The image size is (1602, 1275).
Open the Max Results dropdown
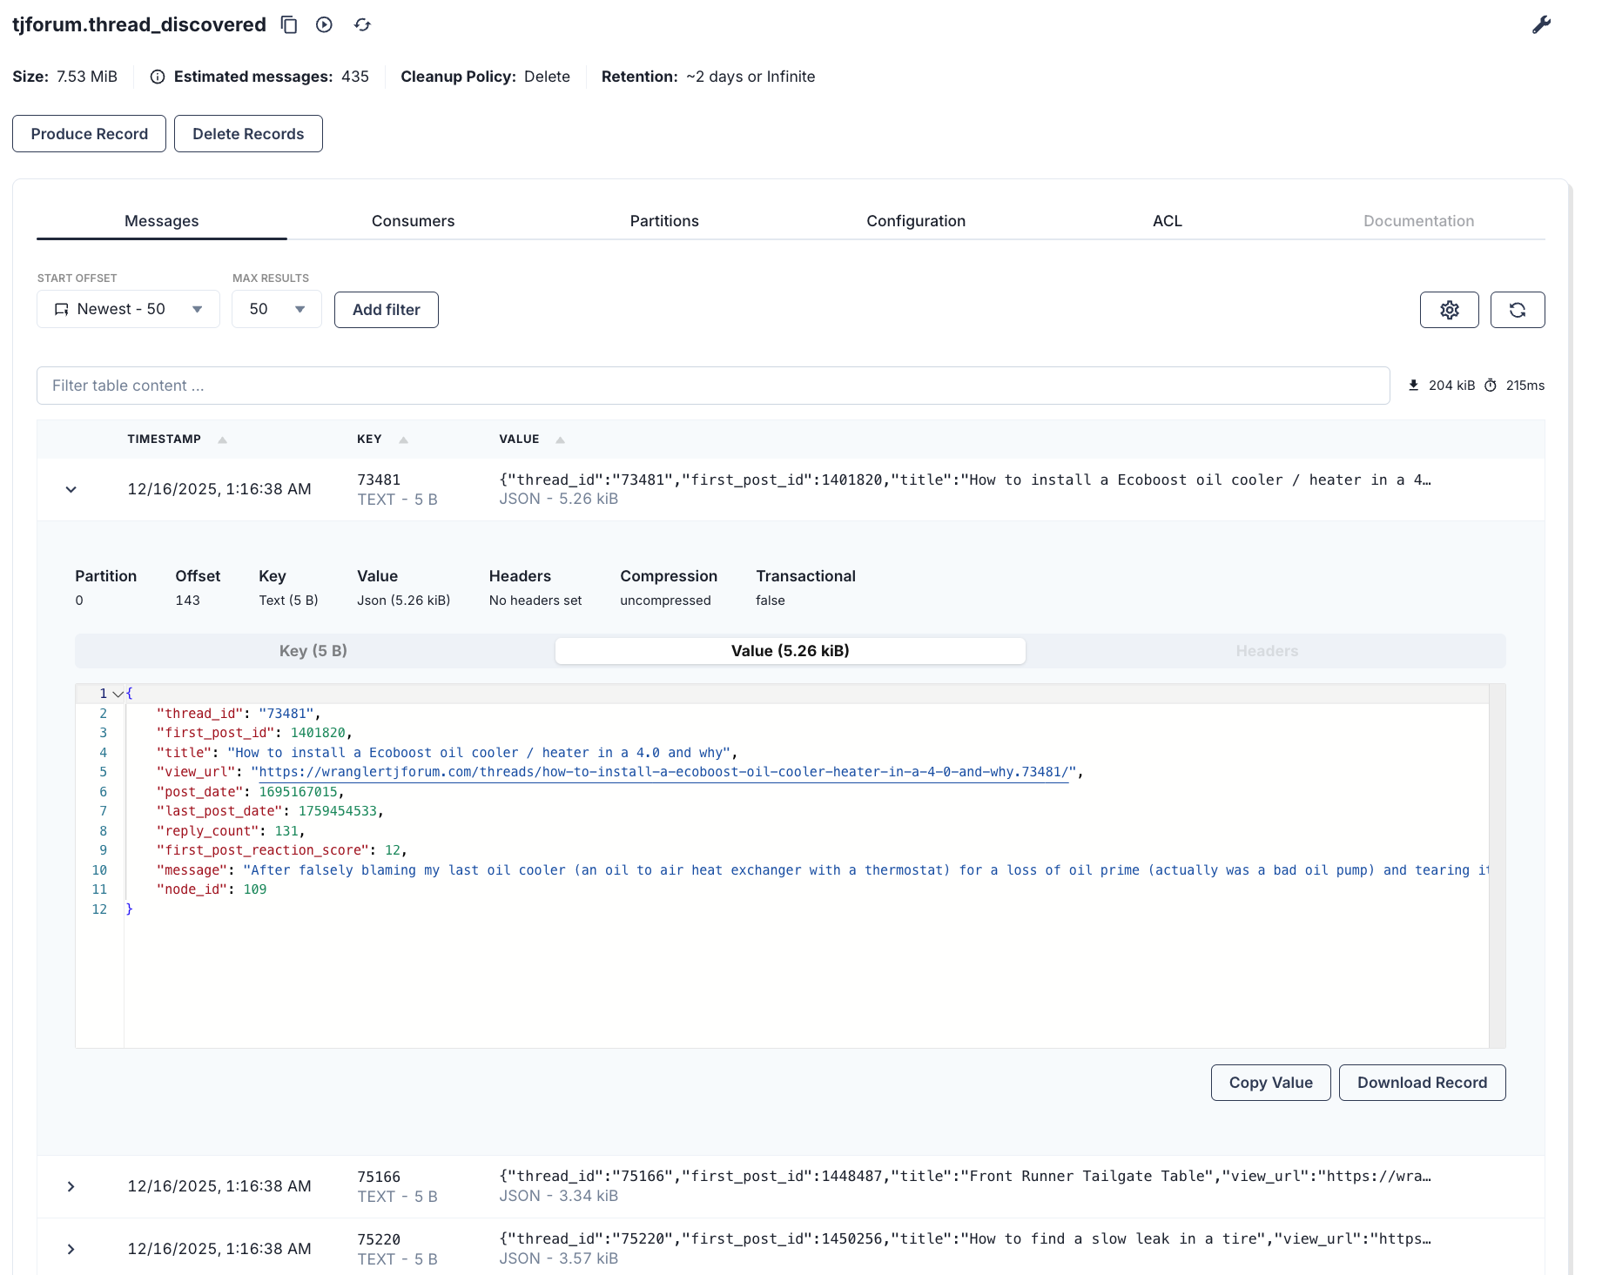276,309
